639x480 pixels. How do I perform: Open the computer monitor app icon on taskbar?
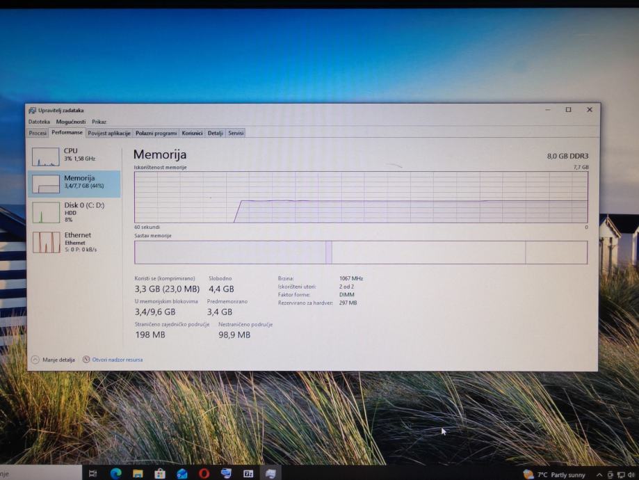[226, 473]
